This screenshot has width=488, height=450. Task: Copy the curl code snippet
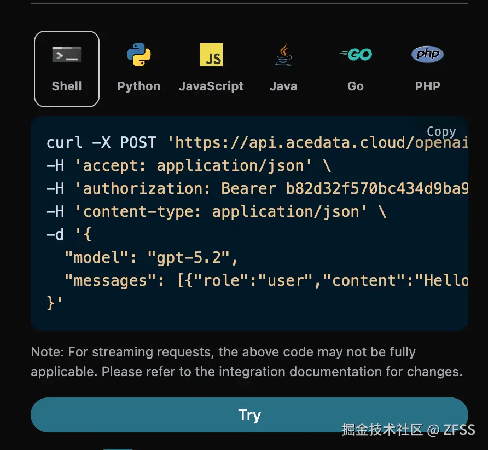441,131
